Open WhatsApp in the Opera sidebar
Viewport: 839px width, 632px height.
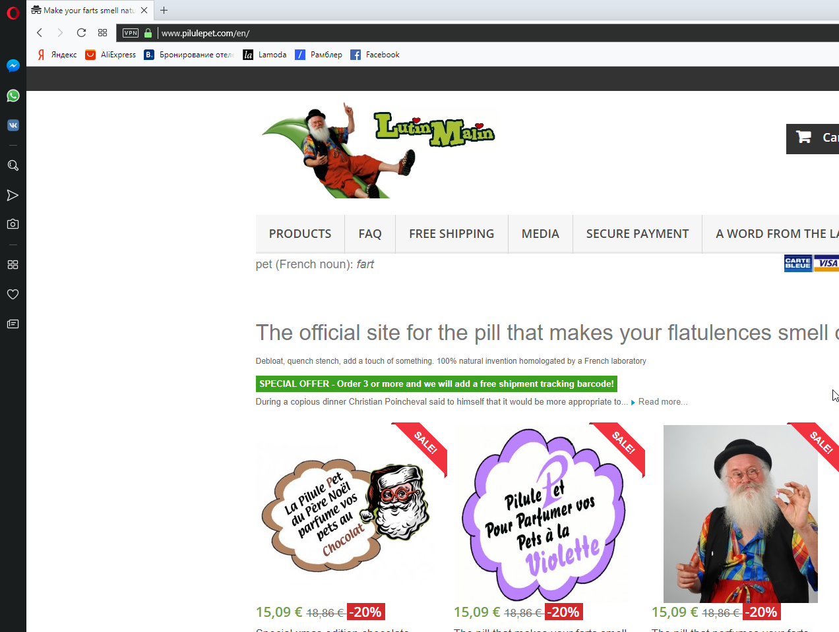tap(13, 96)
